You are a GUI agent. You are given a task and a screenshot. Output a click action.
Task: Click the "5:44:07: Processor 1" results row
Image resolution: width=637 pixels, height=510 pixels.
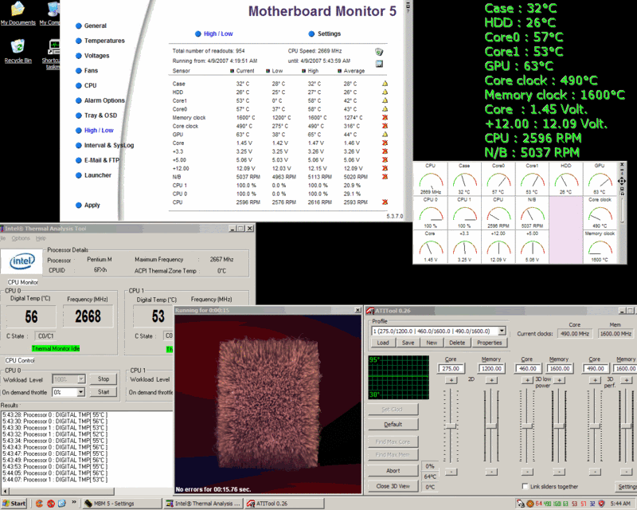55,480
